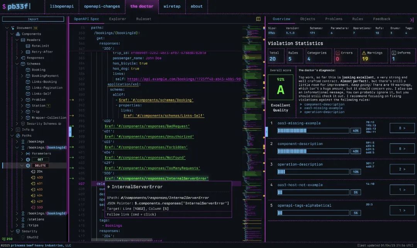Collapse the right panel with the arrow icon
Viewport: 417px width, 248px height.
coord(412,19)
